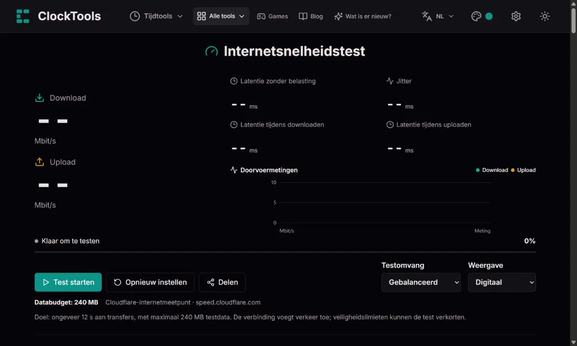Screen dimensions: 577x346
Task: Click the book icon beside Blog
Action: (x=303, y=16)
